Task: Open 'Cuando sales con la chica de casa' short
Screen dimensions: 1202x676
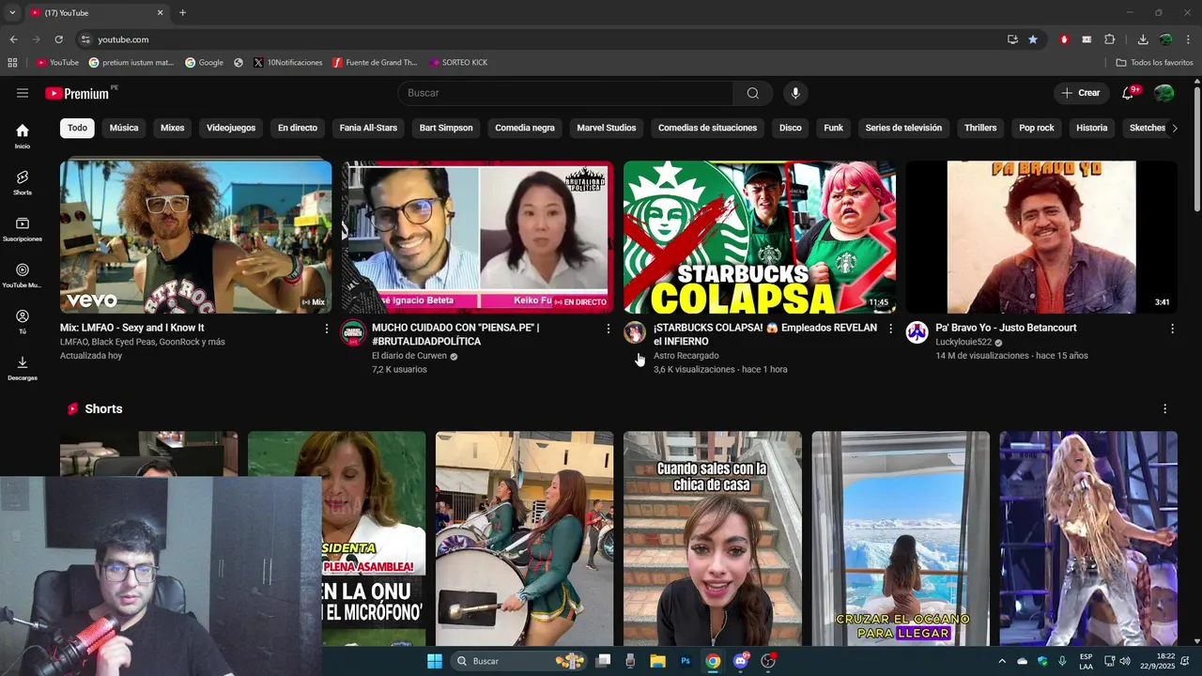Action: click(x=713, y=539)
